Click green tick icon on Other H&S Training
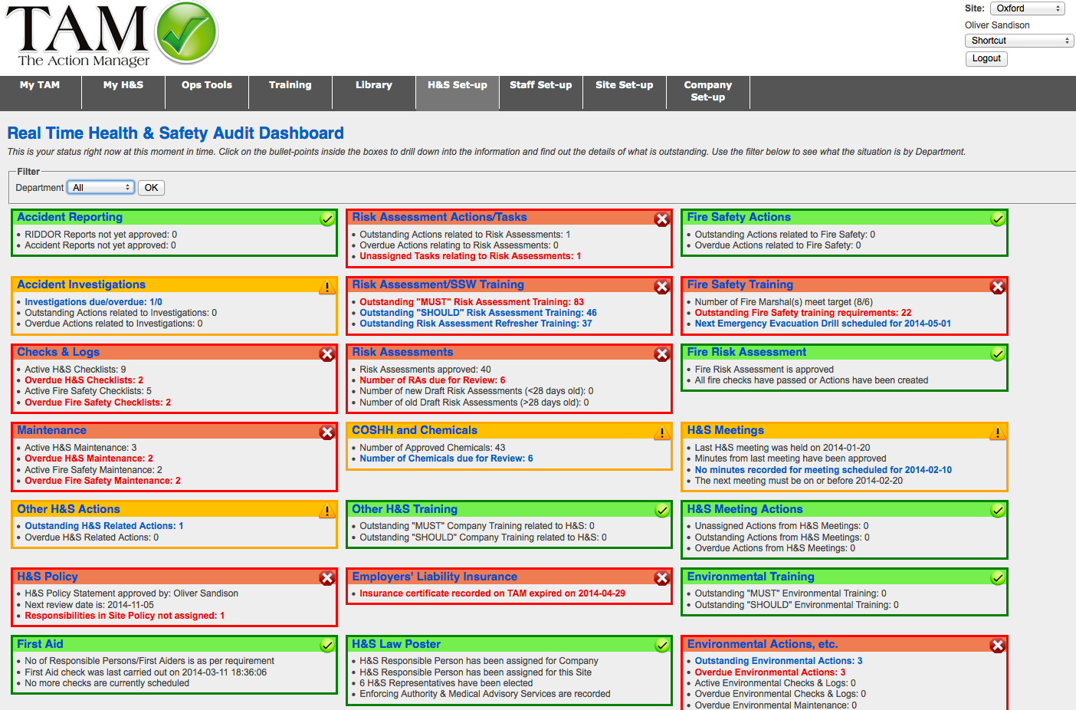 (662, 511)
